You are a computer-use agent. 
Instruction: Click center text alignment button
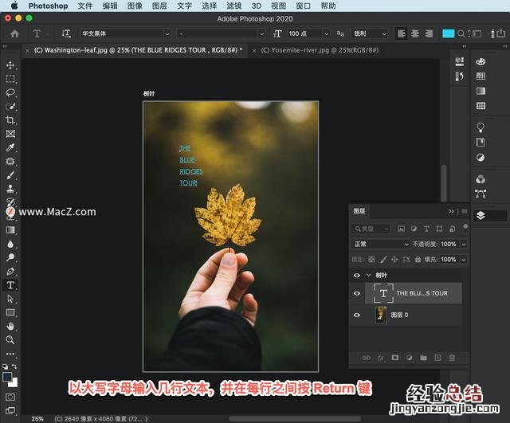[414, 34]
